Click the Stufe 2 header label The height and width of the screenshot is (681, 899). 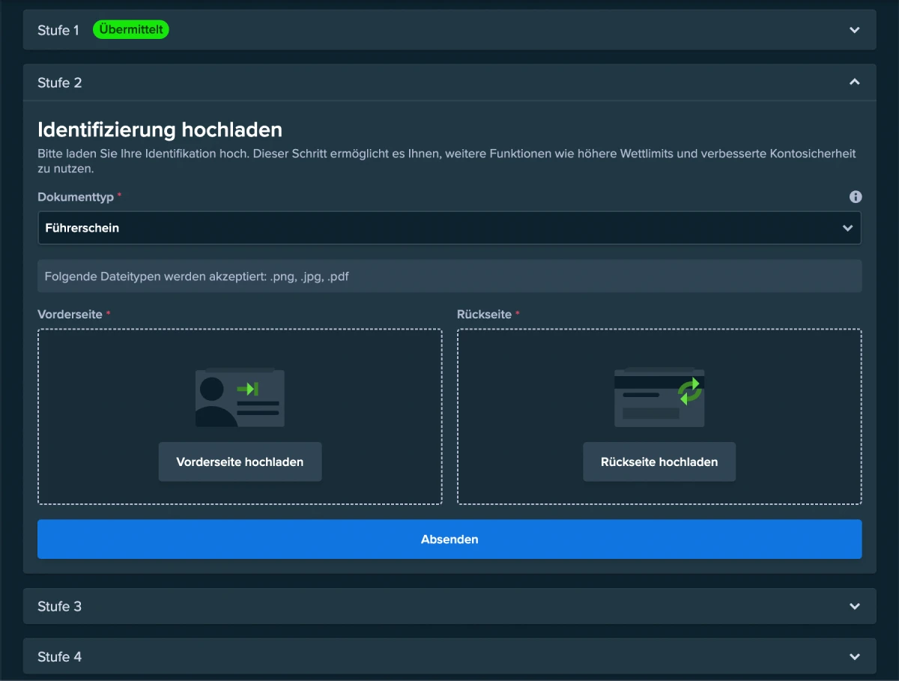60,82
